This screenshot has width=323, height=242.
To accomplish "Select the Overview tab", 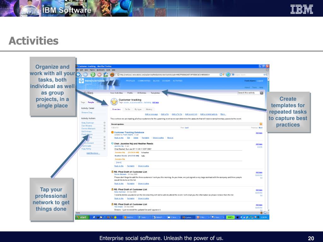I will click(x=116, y=109).
